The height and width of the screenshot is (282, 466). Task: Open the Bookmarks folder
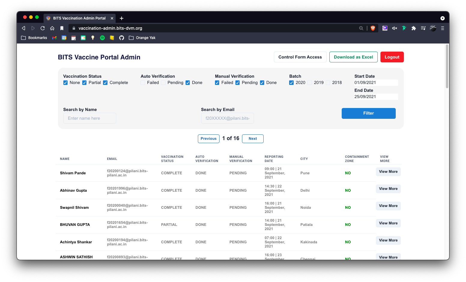34,38
